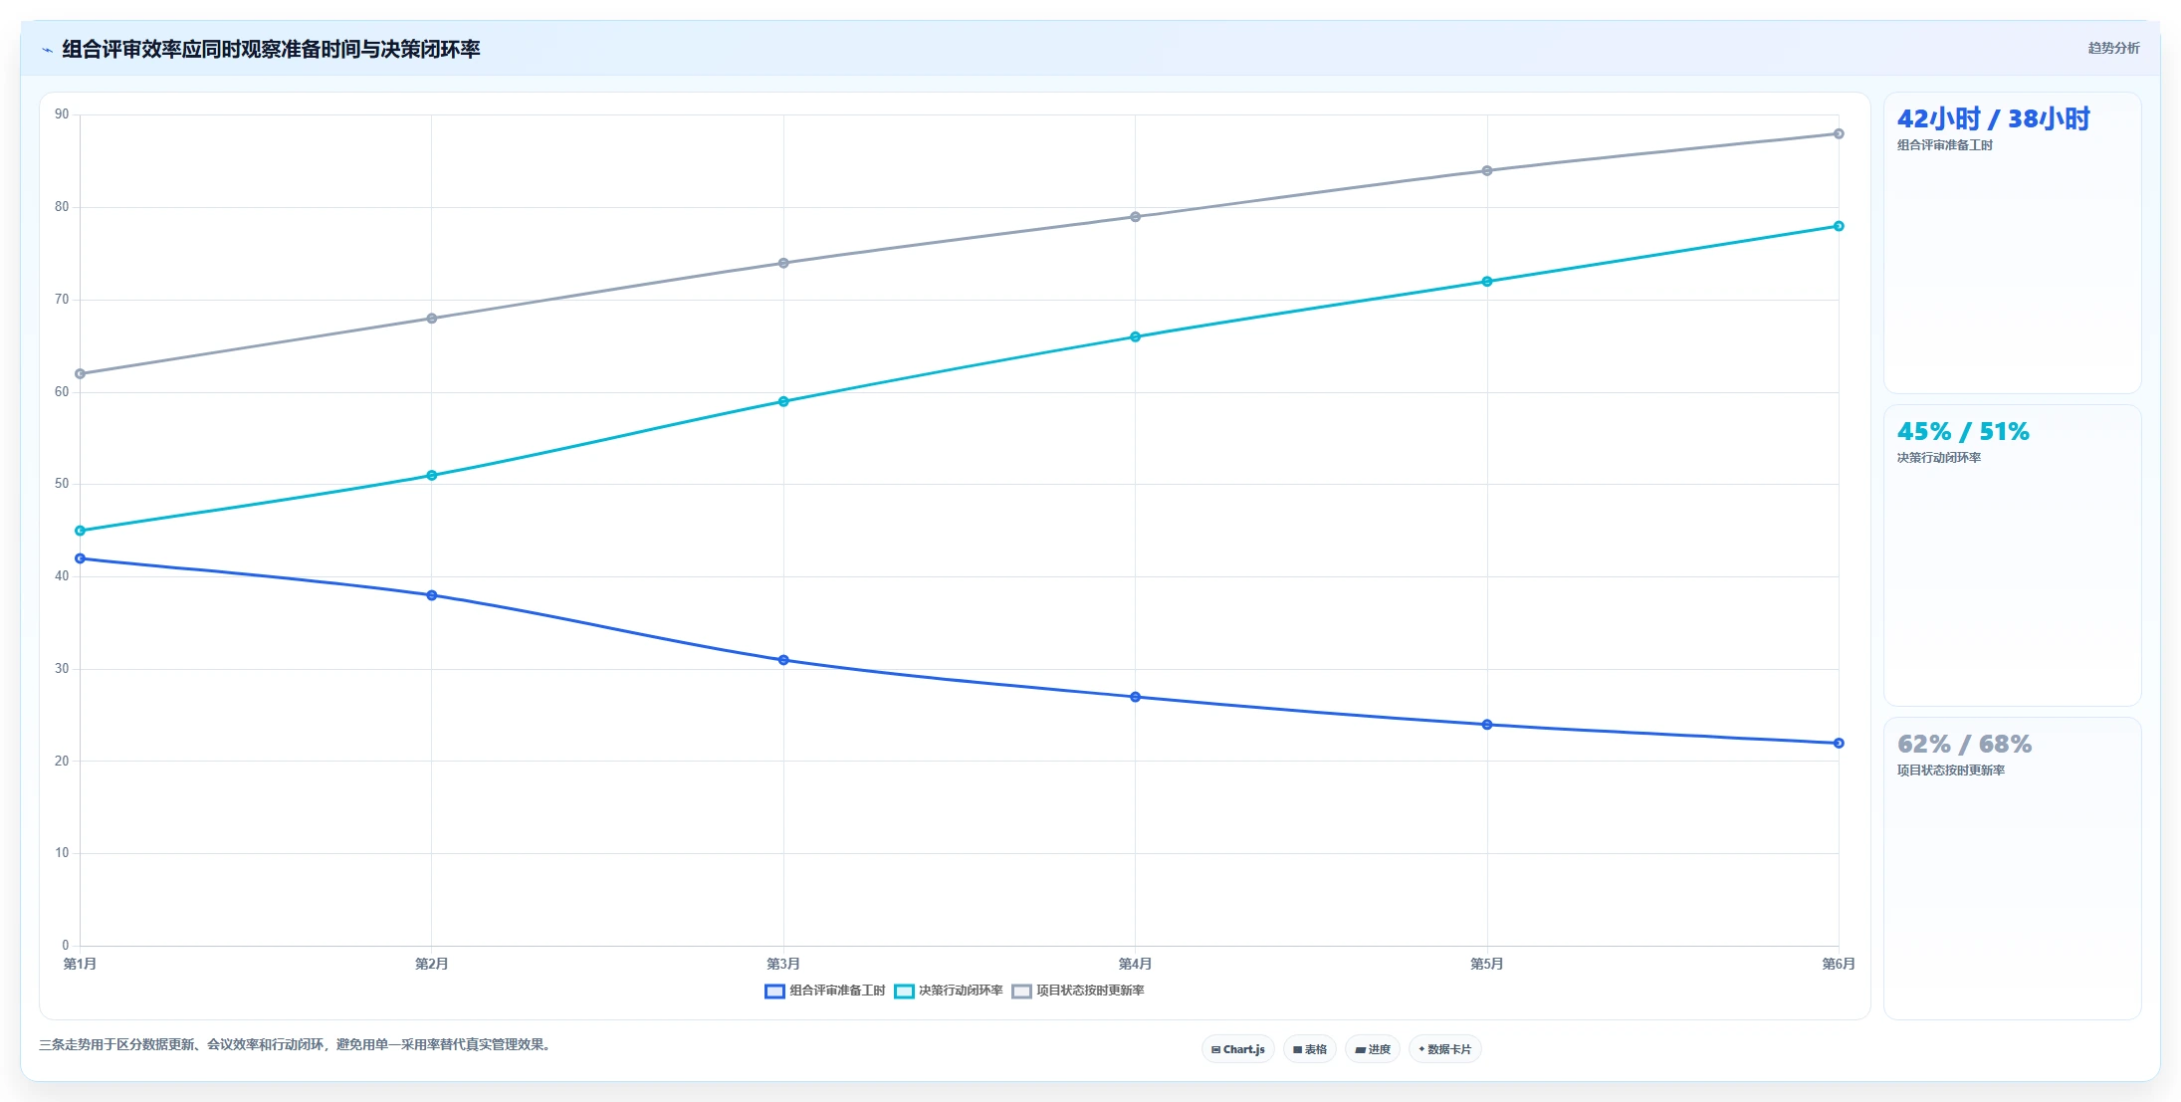Viewport: 2181px width, 1102px height.
Task: Click the 第3月 x-axis label
Action: click(783, 964)
